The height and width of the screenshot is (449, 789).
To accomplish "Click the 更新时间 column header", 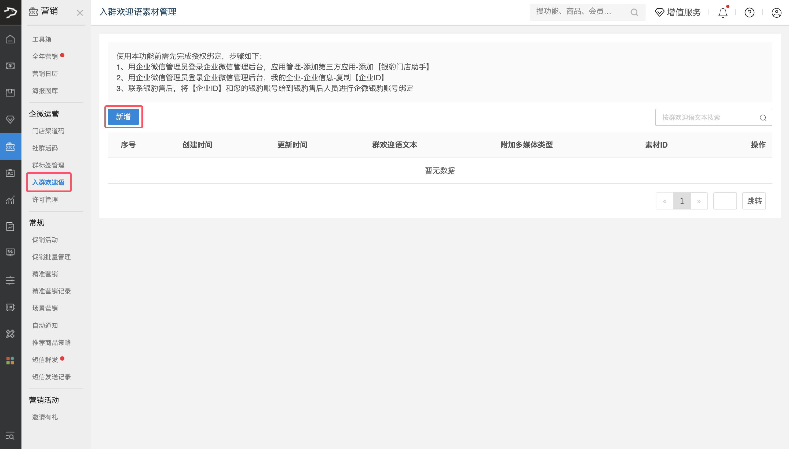I will tap(292, 145).
